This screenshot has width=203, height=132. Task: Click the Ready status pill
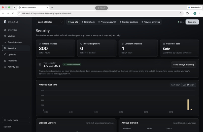101,8
